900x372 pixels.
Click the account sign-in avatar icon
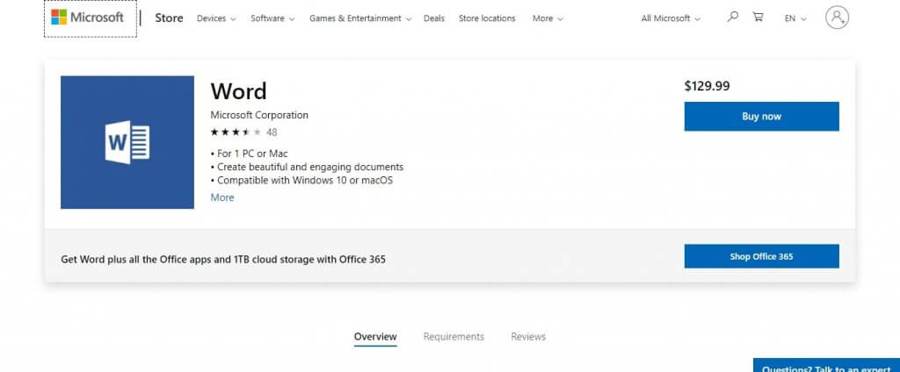coord(837,18)
